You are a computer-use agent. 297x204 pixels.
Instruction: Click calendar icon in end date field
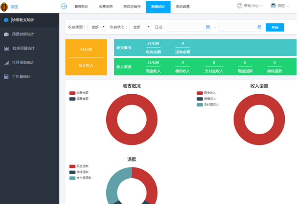(x=259, y=27)
